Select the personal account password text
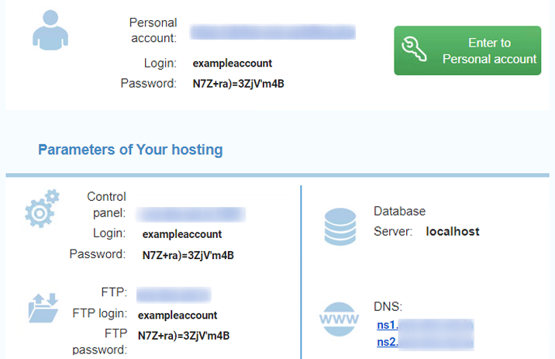 tap(238, 84)
